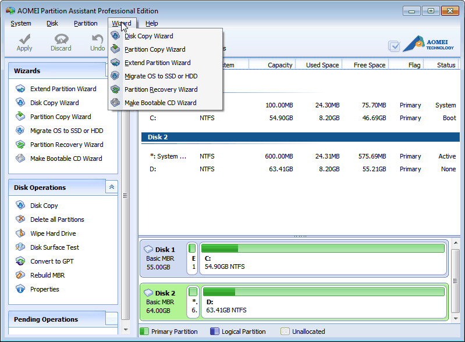Collapse the Disk Operations panel

click(112, 187)
